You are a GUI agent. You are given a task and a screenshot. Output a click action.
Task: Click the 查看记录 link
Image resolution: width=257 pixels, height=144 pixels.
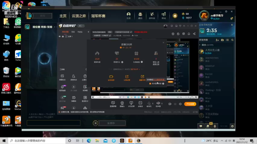click(x=156, y=64)
